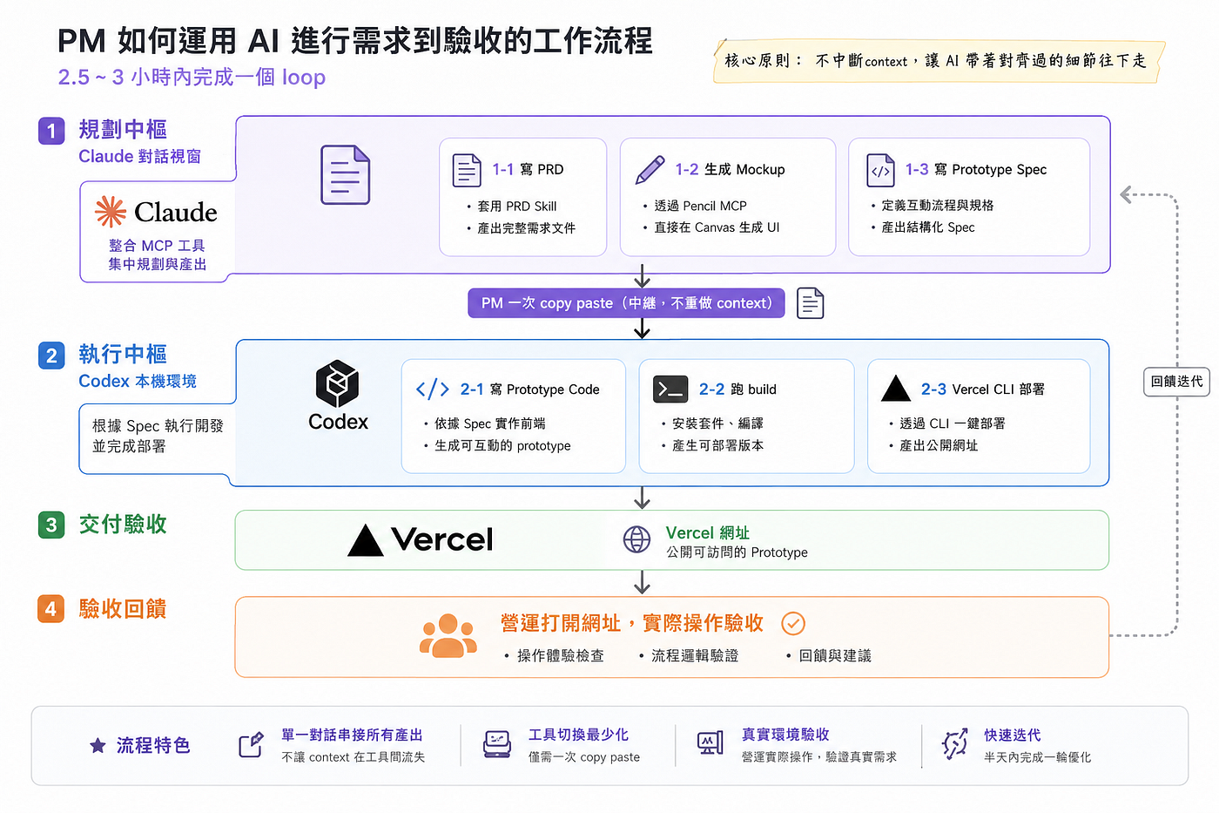Click the 操作體驗檢查 bullet
This screenshot has width=1219, height=813.
pos(560,656)
